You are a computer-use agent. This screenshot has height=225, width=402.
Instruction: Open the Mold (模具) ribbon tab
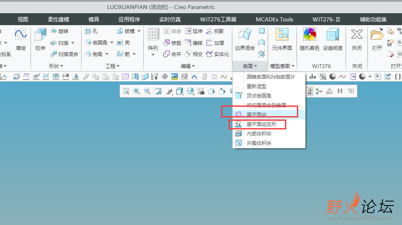click(x=93, y=19)
